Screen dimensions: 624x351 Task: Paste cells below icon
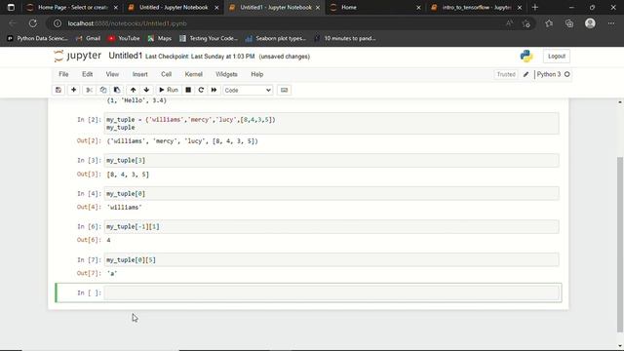[x=117, y=90]
